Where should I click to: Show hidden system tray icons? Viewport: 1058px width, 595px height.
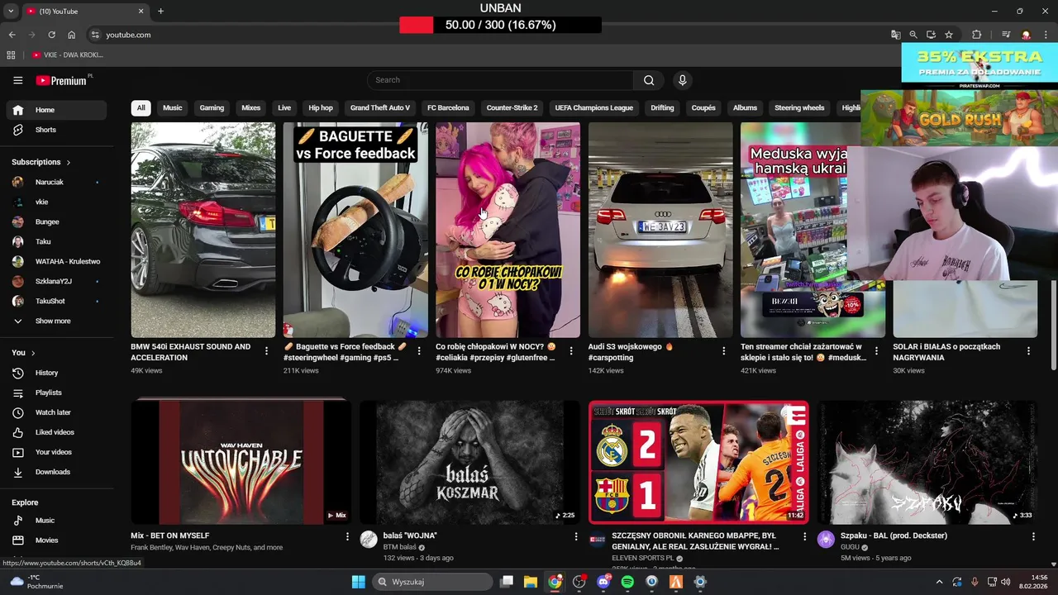939,582
